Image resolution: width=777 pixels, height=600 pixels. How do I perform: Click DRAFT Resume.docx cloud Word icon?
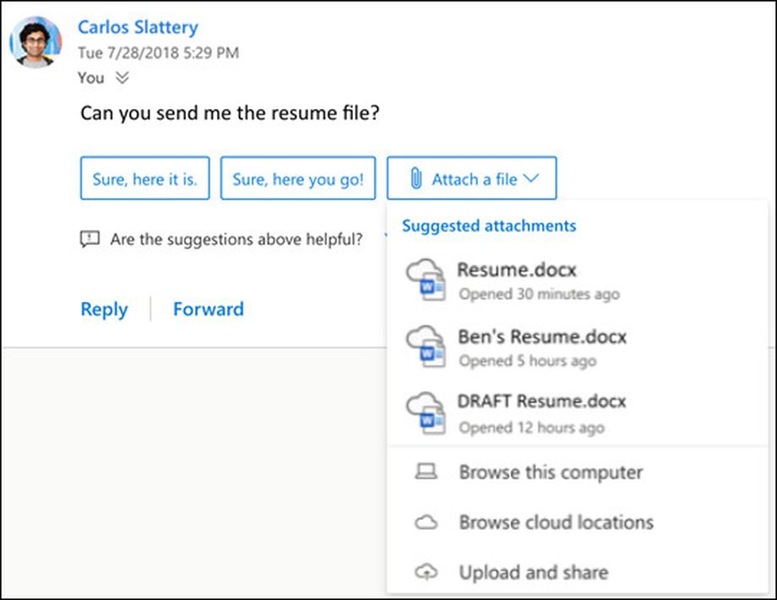(425, 413)
